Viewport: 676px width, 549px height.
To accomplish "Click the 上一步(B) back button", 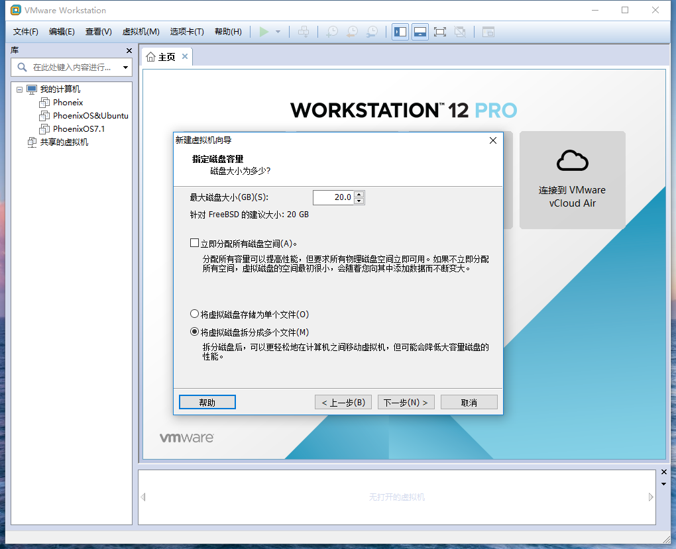I will 343,402.
